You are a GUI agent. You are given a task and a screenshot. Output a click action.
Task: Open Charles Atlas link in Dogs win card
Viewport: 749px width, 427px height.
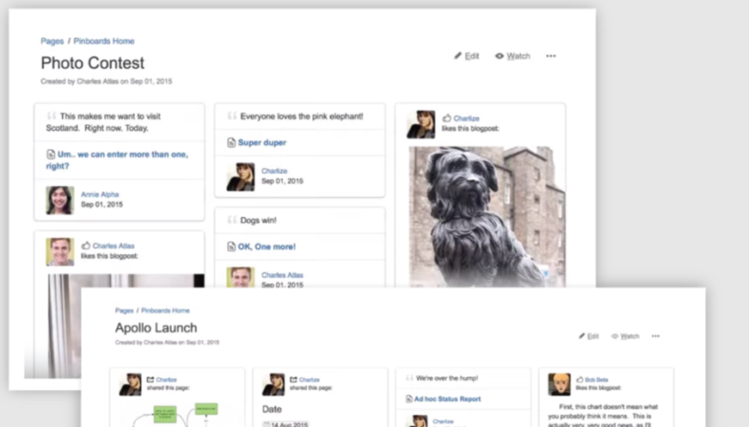282,275
